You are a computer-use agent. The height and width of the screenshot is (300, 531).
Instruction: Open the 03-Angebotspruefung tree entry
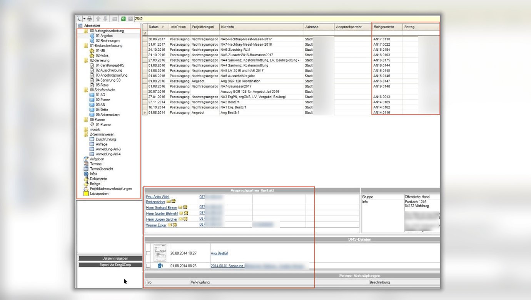[111, 75]
